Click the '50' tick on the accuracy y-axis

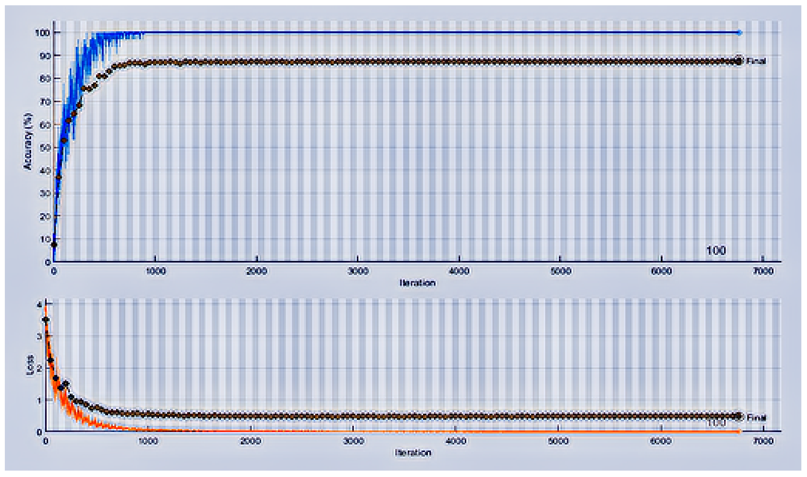(x=45, y=148)
